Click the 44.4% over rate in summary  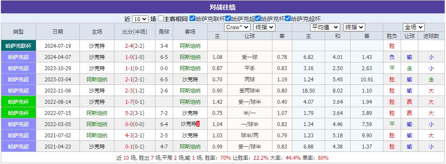(x=293, y=158)
